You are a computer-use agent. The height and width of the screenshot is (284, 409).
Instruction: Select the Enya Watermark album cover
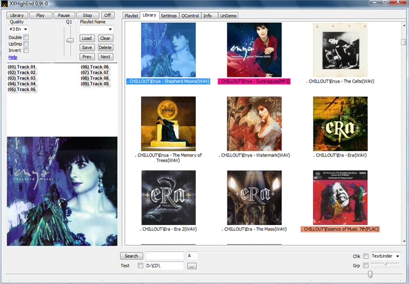pyautogui.click(x=254, y=124)
